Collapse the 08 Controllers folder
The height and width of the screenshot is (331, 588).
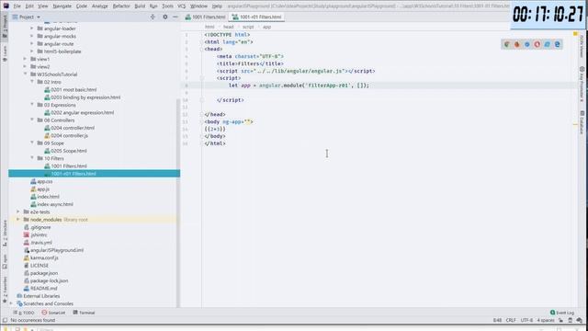pyautogui.click(x=32, y=120)
